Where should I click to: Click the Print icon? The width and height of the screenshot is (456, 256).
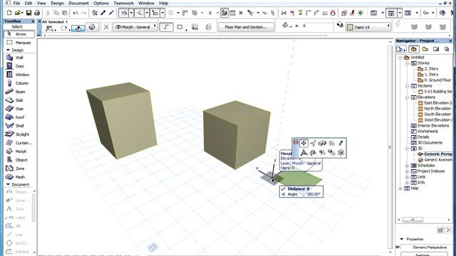click(37, 13)
